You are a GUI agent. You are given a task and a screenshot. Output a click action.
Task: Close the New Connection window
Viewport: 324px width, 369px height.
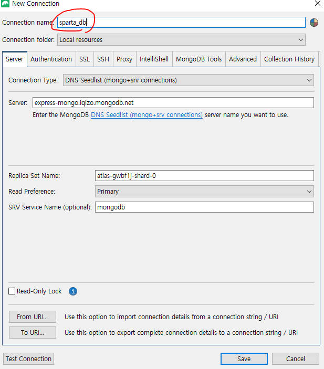click(x=318, y=3)
